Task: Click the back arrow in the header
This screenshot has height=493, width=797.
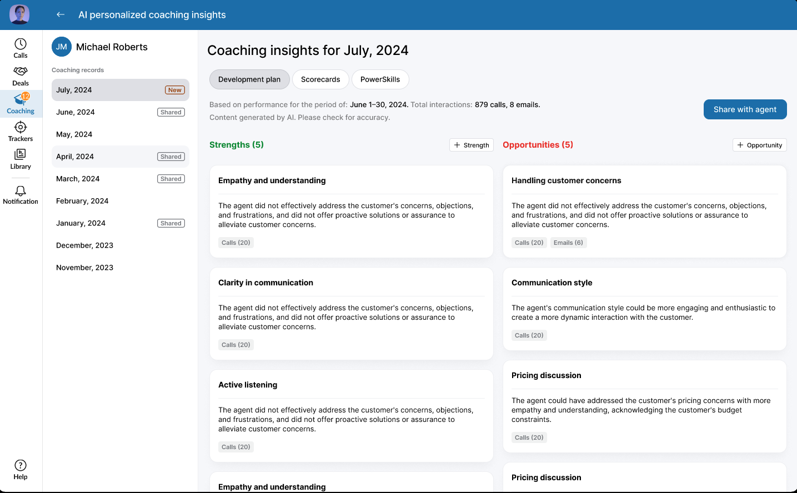Action: pyautogui.click(x=60, y=14)
